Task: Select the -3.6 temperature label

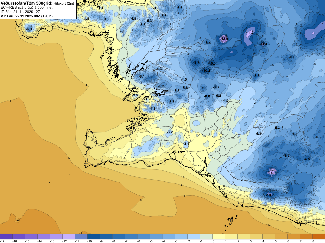Action: click(x=158, y=95)
